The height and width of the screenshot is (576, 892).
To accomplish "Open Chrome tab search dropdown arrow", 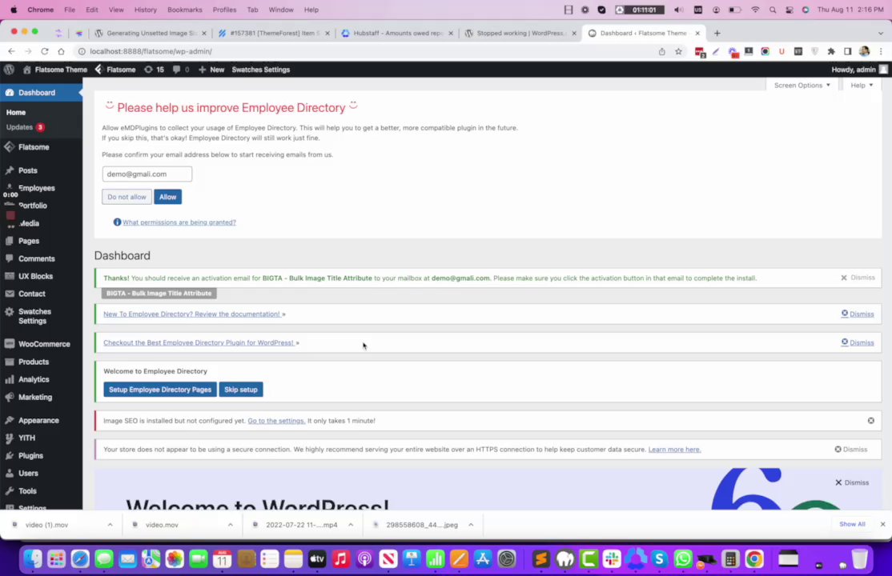I will tap(881, 33).
